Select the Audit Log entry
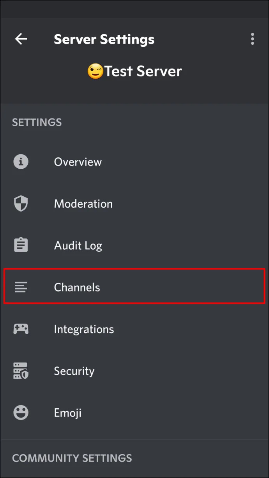The height and width of the screenshot is (478, 269). (134, 245)
